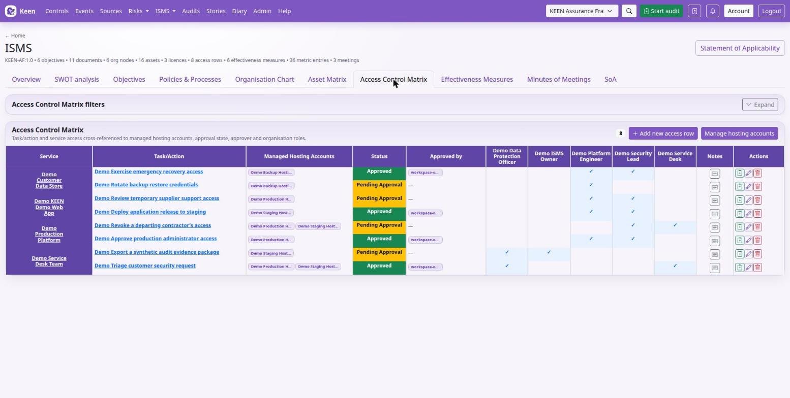The image size is (790, 398).
Task: Toggle Demo ISMS Owner checkmark for Export audit evidence row
Action: [549, 252]
